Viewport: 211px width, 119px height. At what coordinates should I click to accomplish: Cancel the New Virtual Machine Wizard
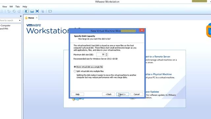tap(136, 94)
